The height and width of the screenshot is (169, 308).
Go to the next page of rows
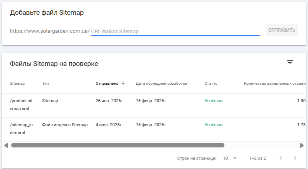(x=295, y=158)
